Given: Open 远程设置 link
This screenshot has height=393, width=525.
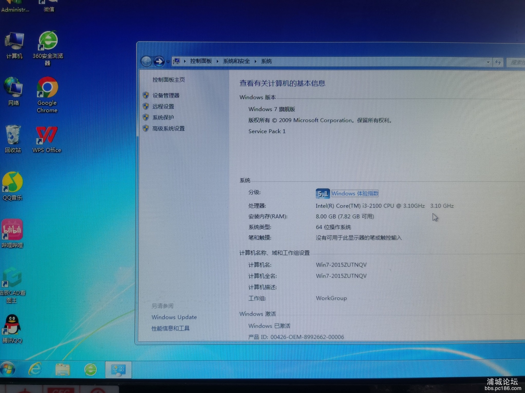Looking at the screenshot, I should 163,106.
